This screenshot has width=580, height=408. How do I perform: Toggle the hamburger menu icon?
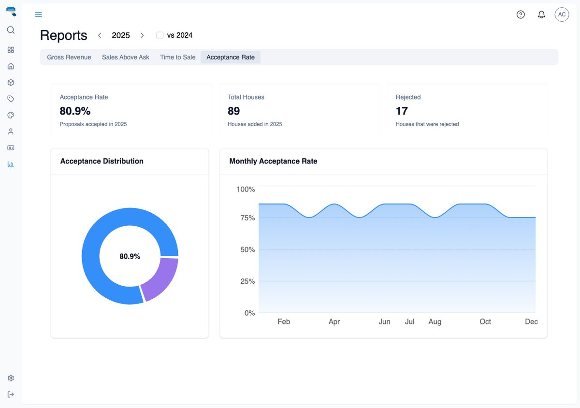tap(39, 15)
